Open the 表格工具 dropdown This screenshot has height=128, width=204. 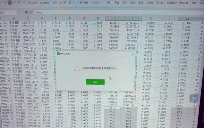[184, 3]
